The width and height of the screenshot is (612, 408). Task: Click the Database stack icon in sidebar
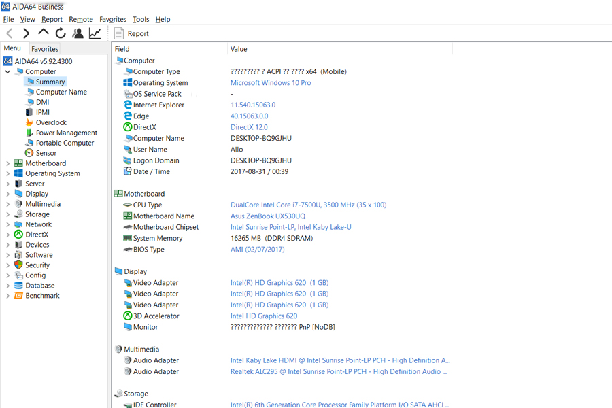point(18,286)
